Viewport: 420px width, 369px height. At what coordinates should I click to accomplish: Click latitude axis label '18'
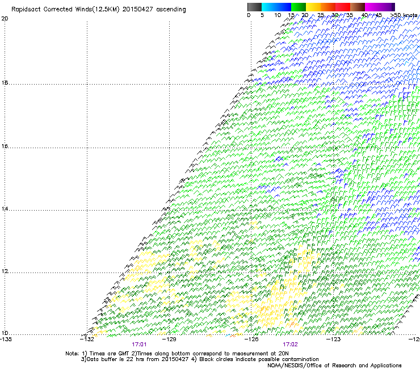[x=5, y=82]
